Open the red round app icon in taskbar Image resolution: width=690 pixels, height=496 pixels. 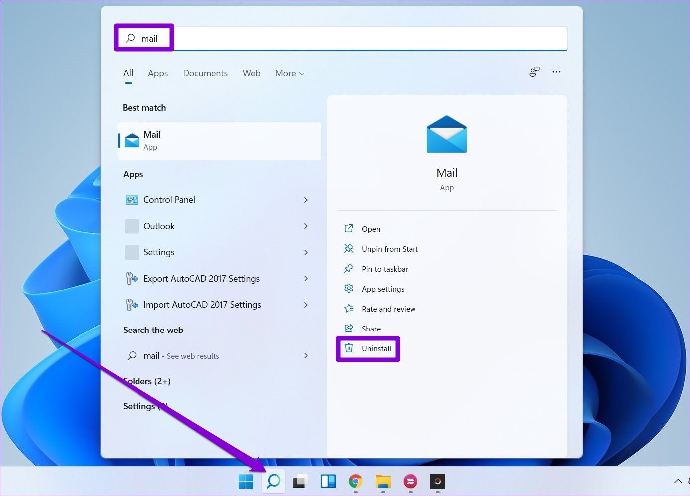pos(410,481)
